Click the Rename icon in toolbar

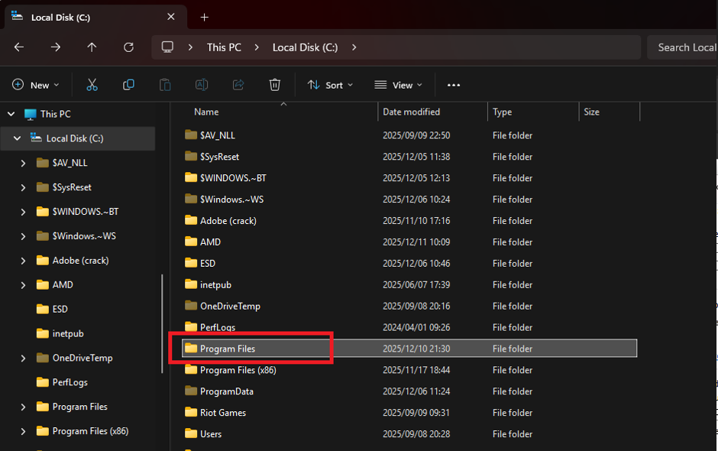[202, 85]
